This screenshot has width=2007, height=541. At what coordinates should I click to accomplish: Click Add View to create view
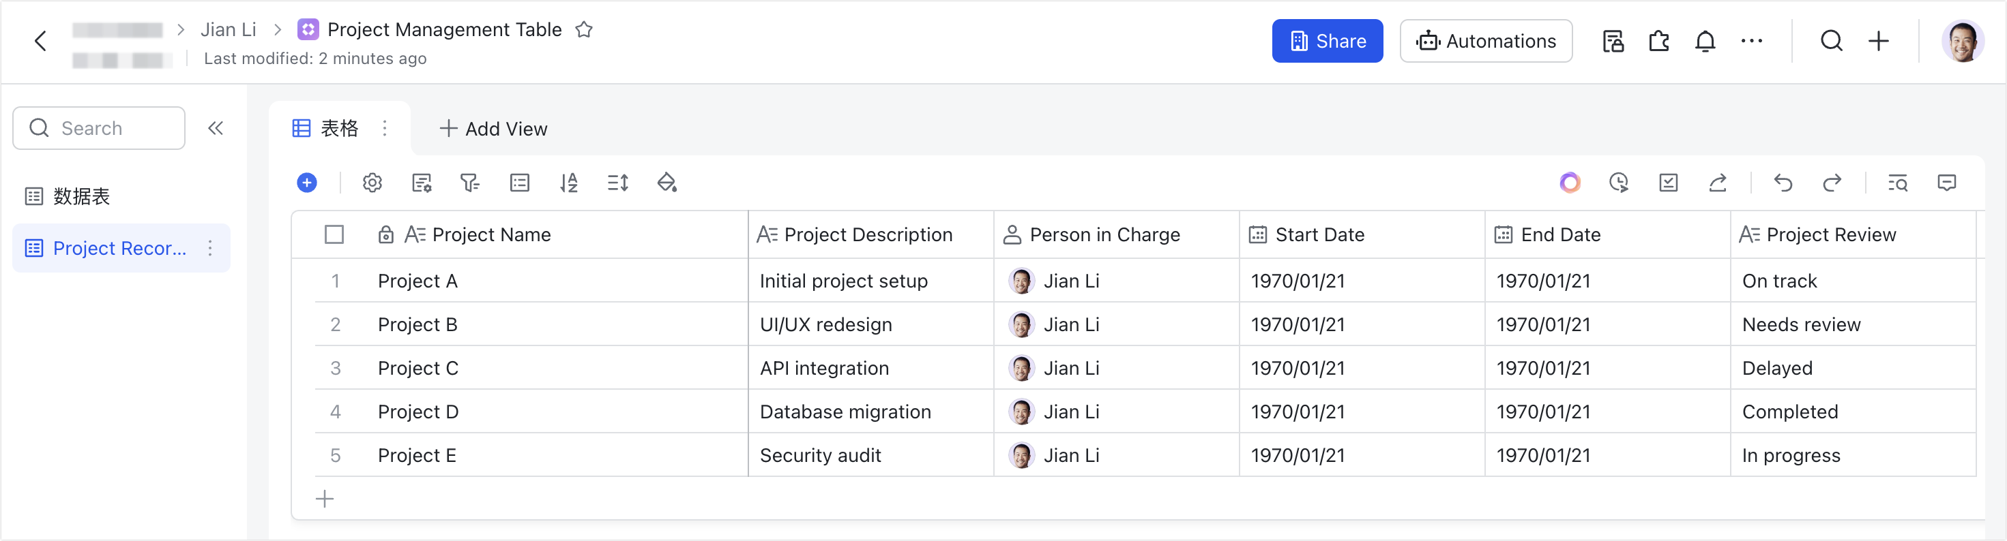[494, 129]
